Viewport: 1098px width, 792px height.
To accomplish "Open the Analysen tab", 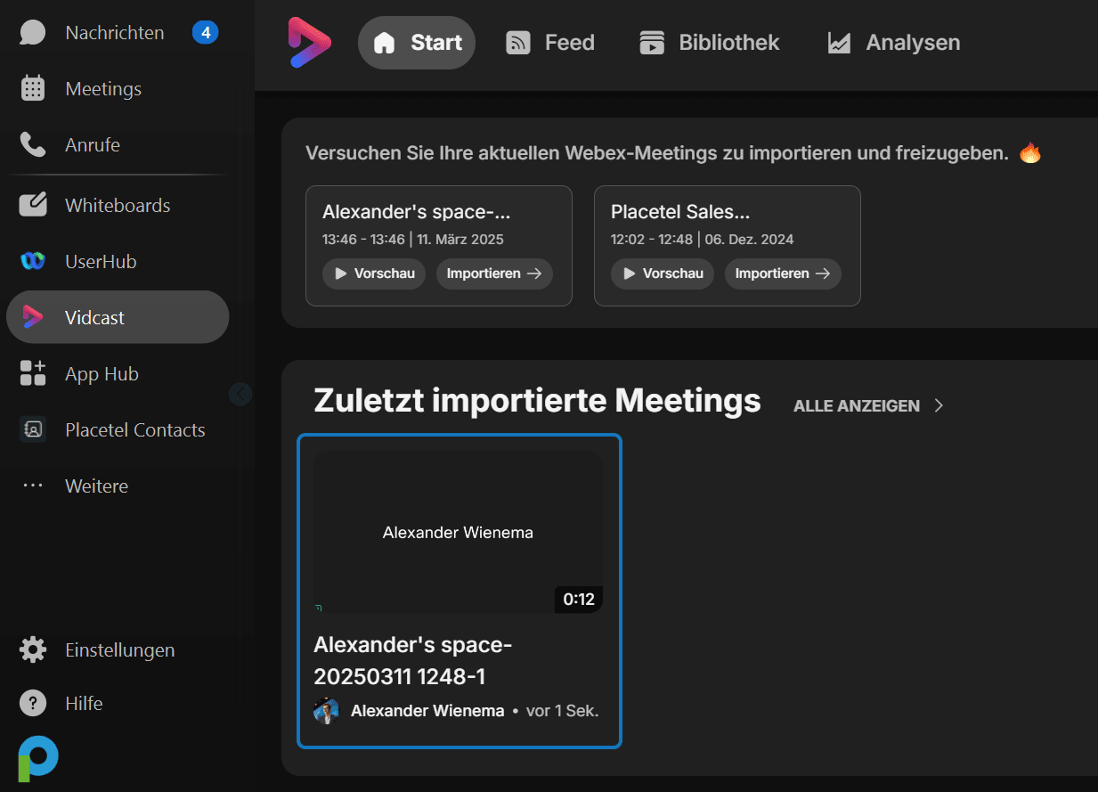I will 894,43.
